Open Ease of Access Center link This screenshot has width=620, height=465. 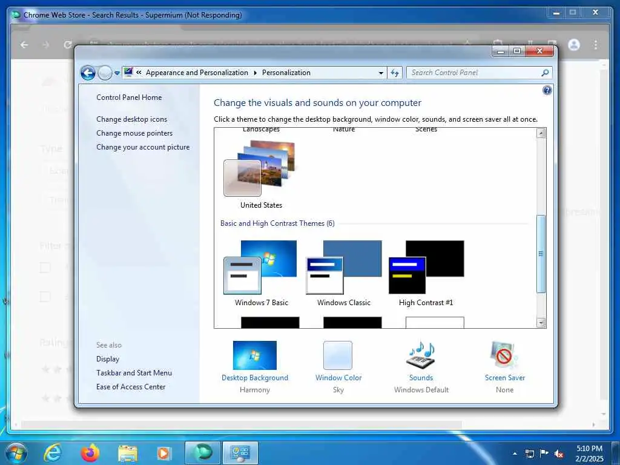coord(131,386)
